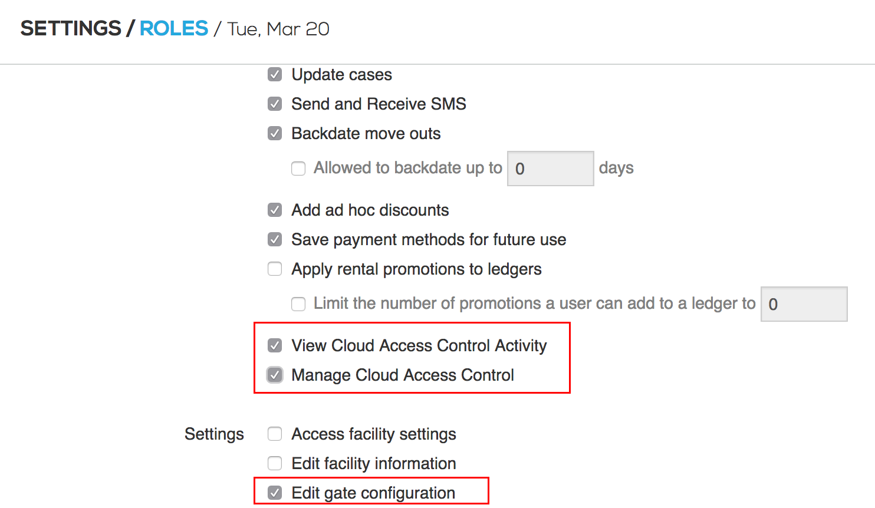Click the promotions limit number field
875x508 pixels.
click(804, 304)
